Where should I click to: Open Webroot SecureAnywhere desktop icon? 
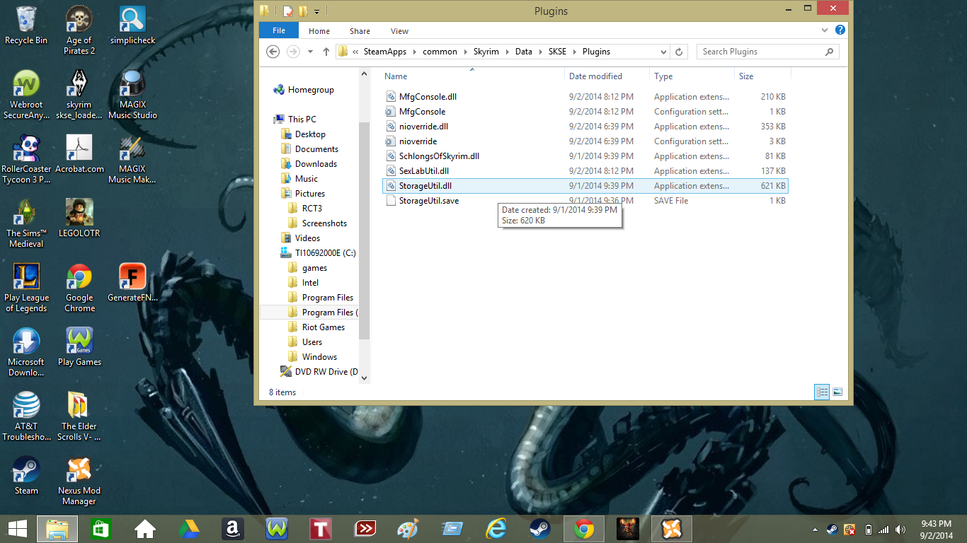[x=26, y=95]
